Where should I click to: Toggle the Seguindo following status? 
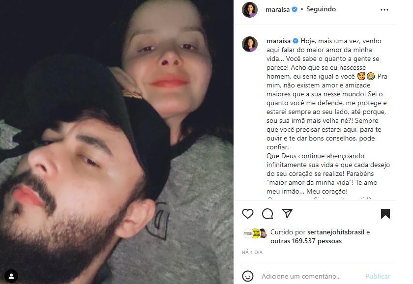tap(321, 9)
